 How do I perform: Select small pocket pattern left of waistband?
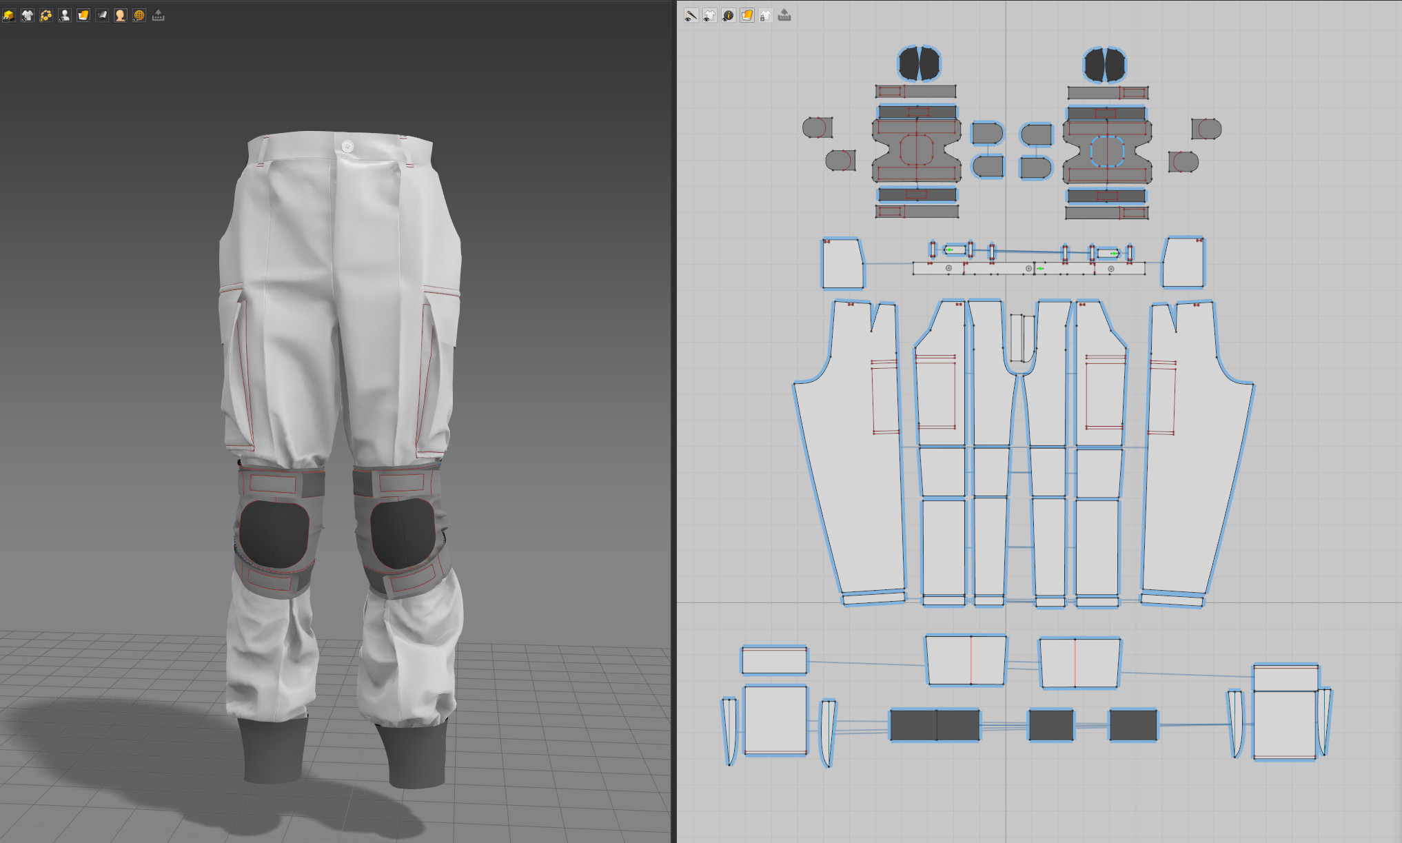click(x=842, y=263)
